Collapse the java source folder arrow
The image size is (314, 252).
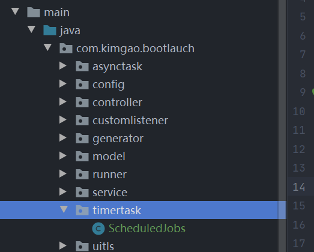click(x=31, y=29)
